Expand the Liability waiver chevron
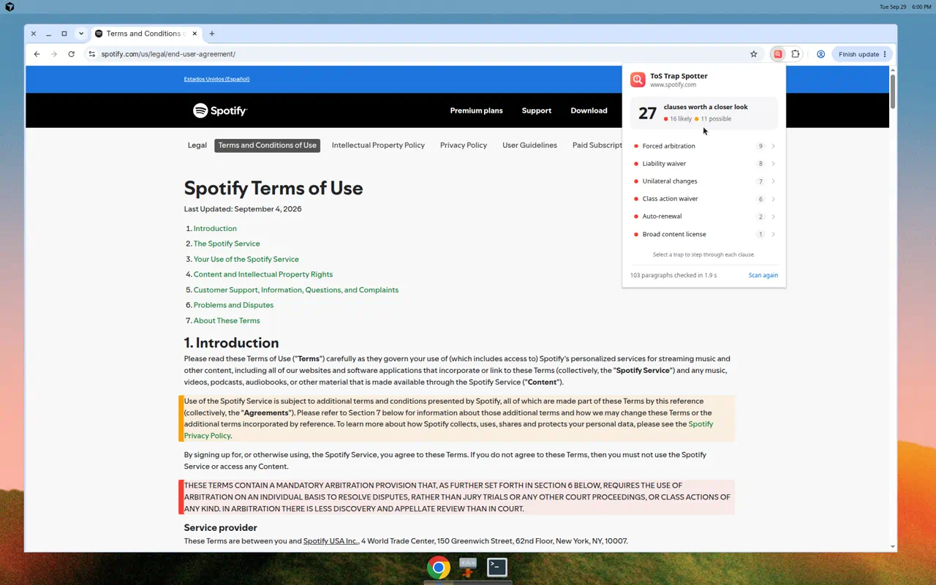The height and width of the screenshot is (585, 936). click(773, 164)
